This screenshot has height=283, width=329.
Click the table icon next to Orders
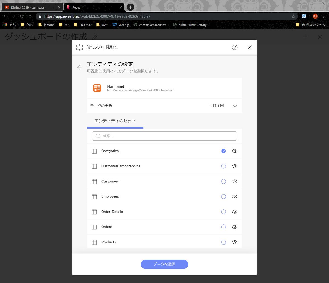tap(94, 227)
